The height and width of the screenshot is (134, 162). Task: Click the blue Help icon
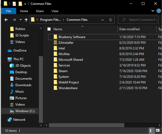tap(158, 11)
